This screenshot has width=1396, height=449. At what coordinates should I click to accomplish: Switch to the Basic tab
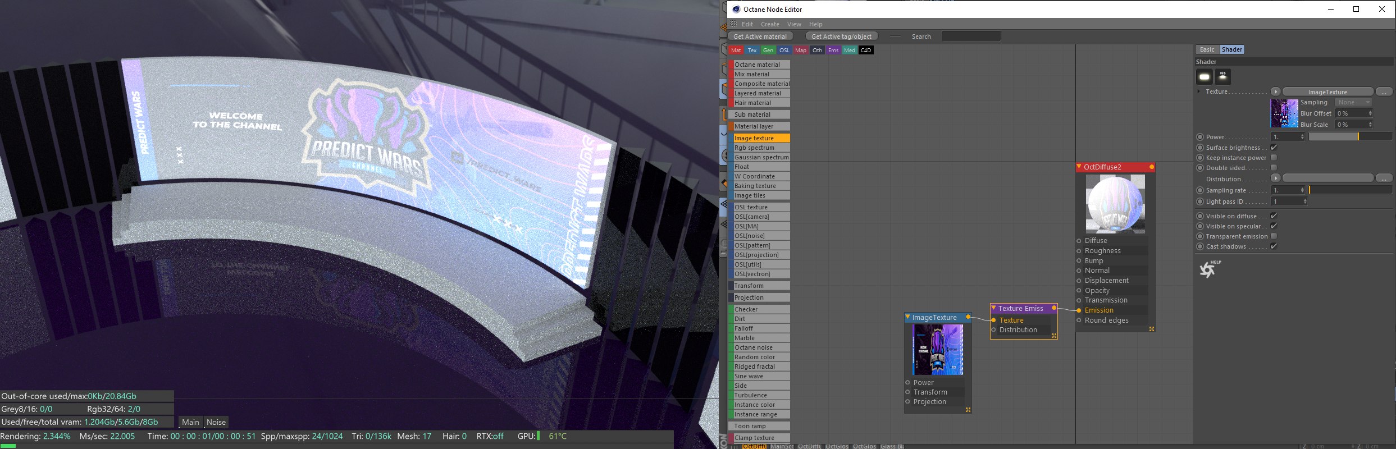click(1207, 49)
